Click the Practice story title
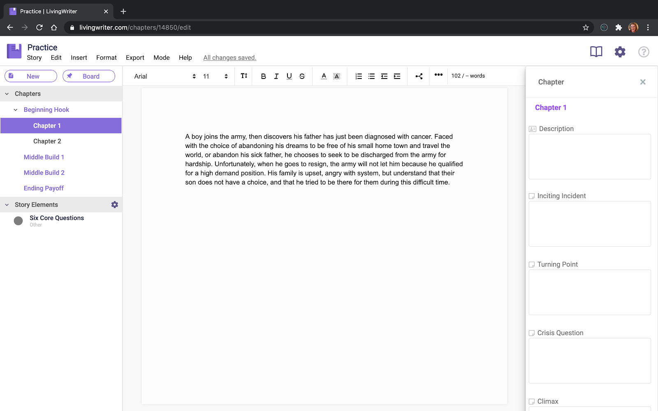The height and width of the screenshot is (411, 658). pos(42,47)
